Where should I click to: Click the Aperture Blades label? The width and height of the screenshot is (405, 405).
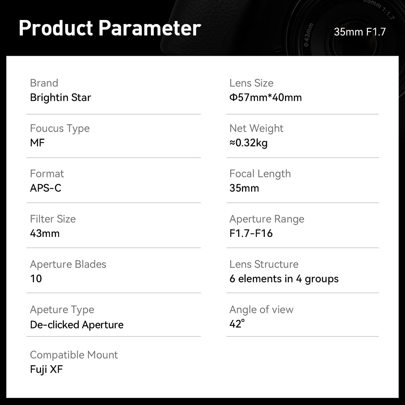click(68, 264)
